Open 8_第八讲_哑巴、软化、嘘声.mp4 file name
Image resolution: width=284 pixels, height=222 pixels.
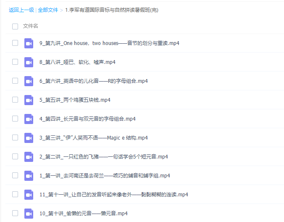click(77, 62)
